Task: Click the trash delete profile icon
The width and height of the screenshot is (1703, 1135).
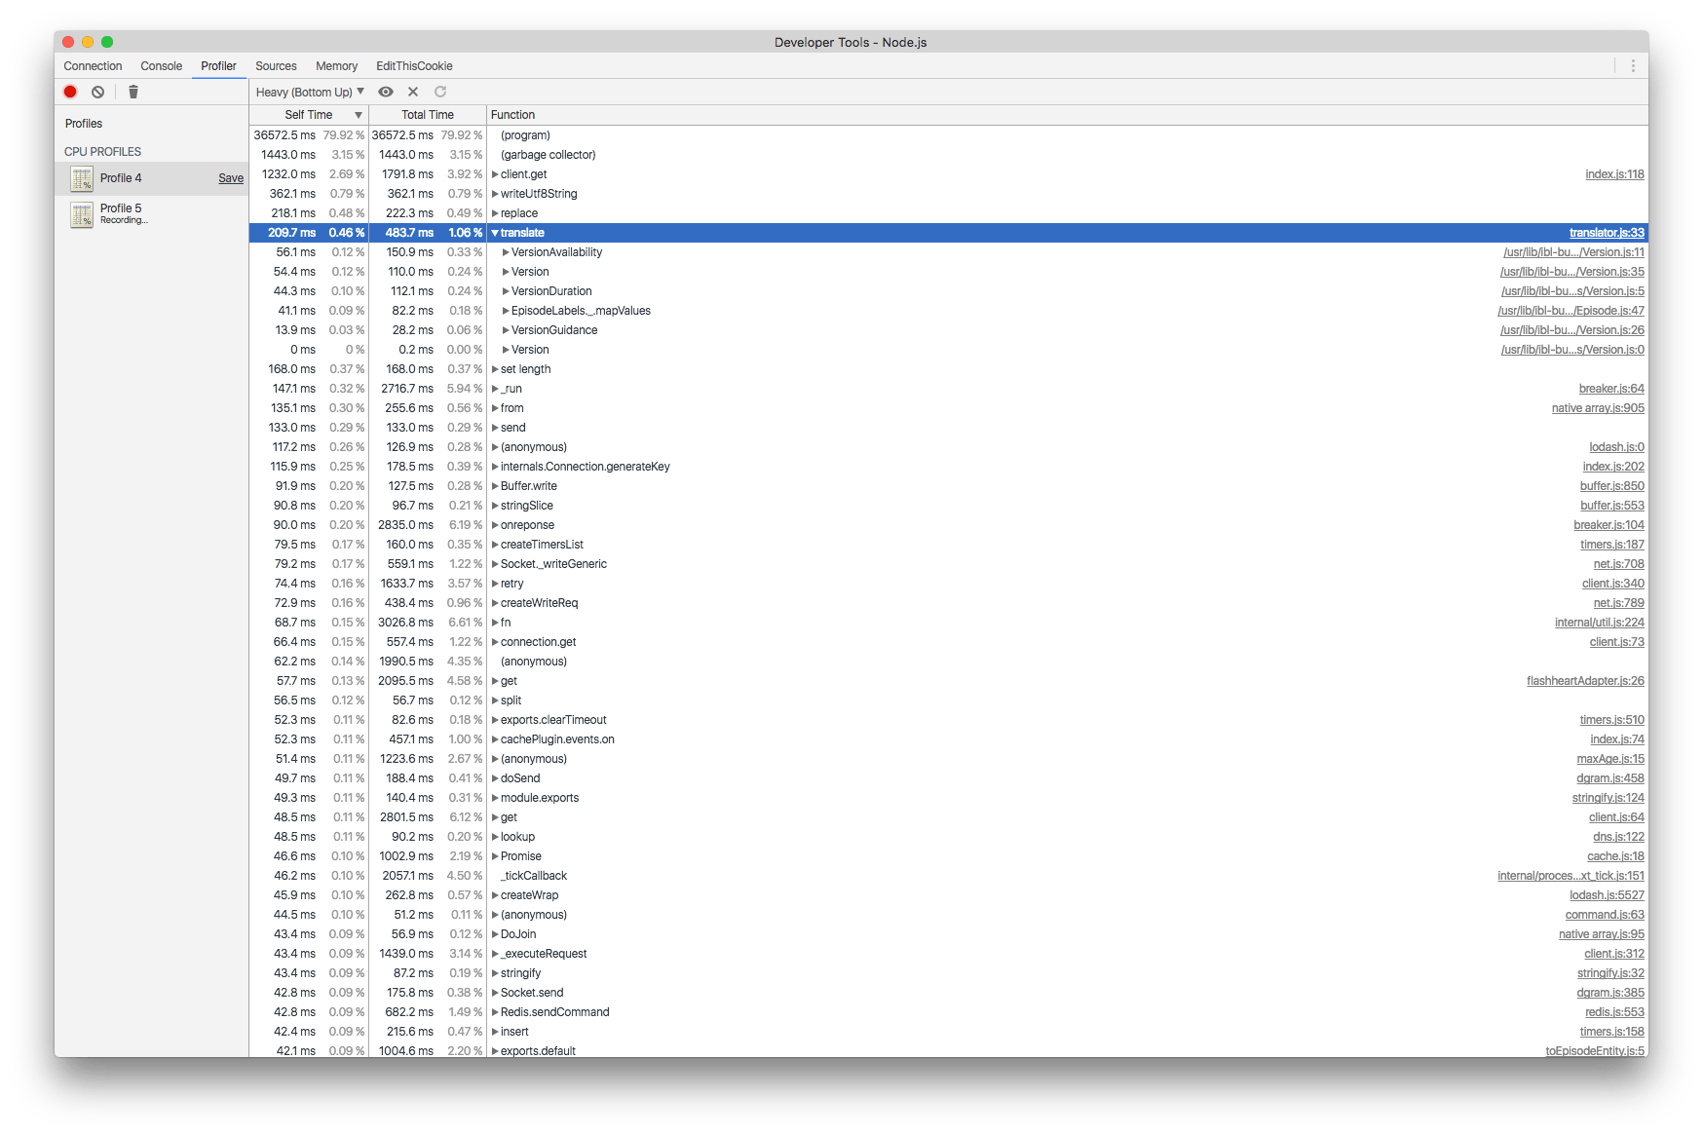Action: [133, 92]
